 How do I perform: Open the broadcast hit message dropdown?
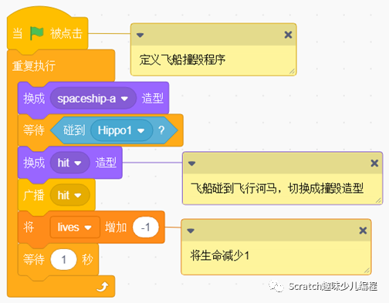(x=69, y=195)
